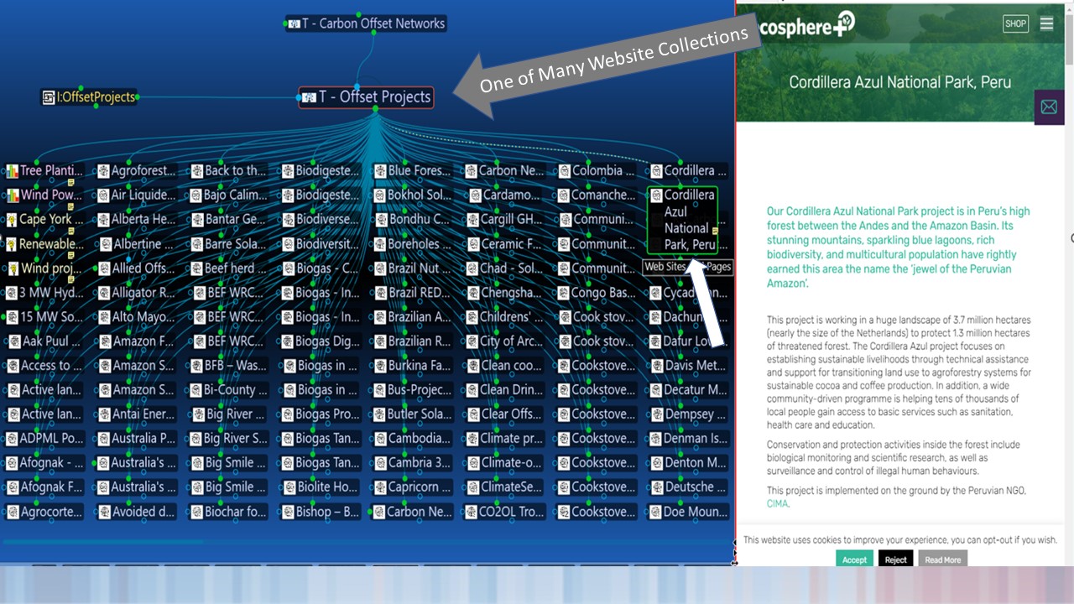Click Read More in the cookie banner
Screen dimensions: 1074x604
[x=942, y=560]
